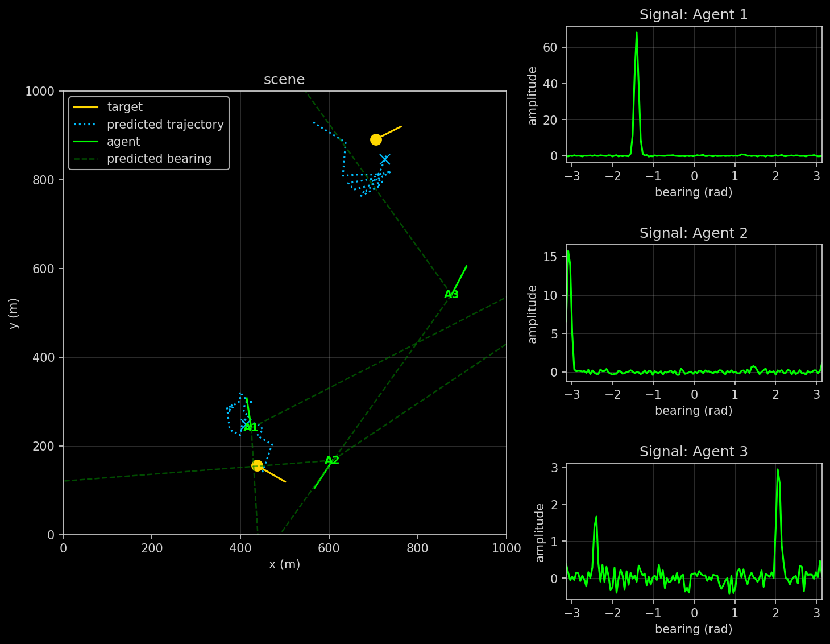
Task: Click 'amplitude' label of Agent 3 plot
Action: [x=540, y=532]
